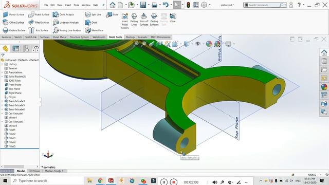This screenshot has height=185, width=329.
Task: Run the Draft Analysis tool
Action: click(x=63, y=14)
